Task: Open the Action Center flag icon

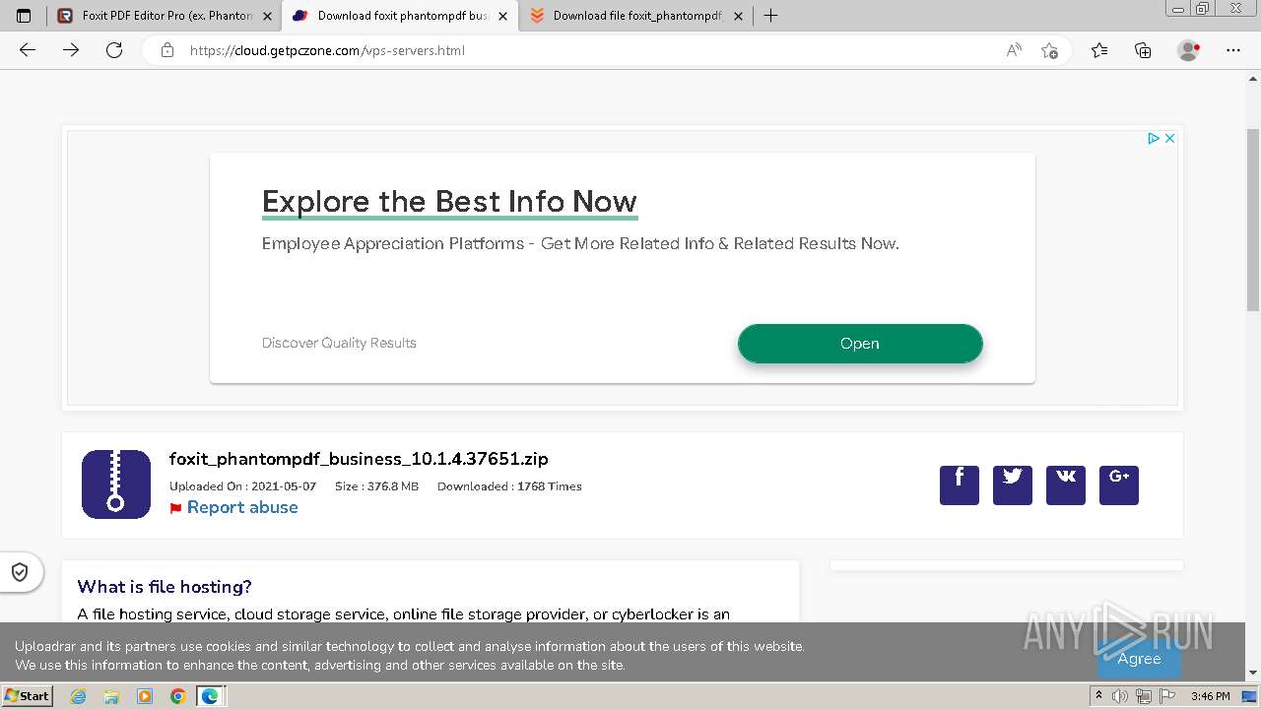Action: coord(1166,696)
